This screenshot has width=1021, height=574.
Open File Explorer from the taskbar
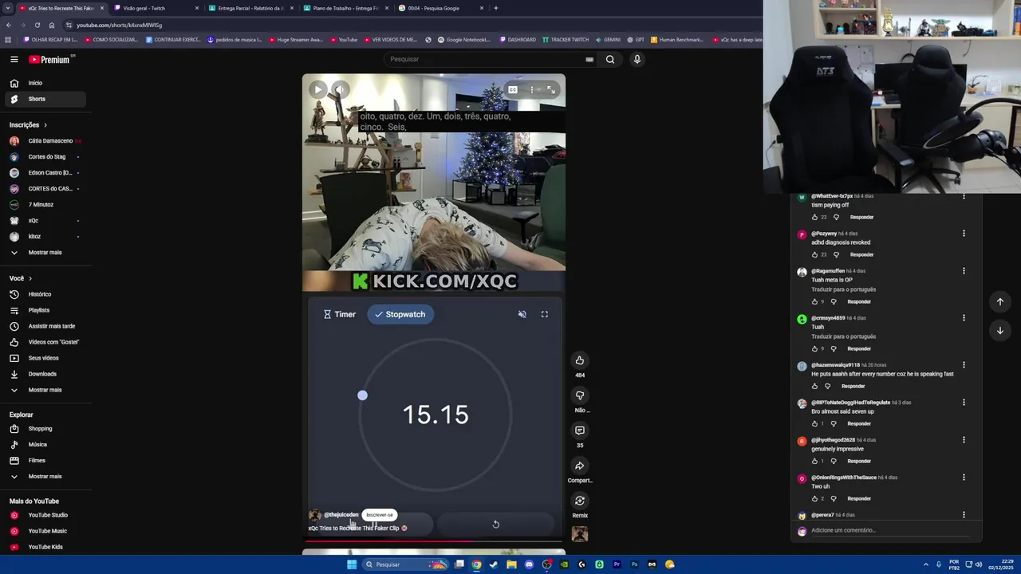[x=511, y=564]
